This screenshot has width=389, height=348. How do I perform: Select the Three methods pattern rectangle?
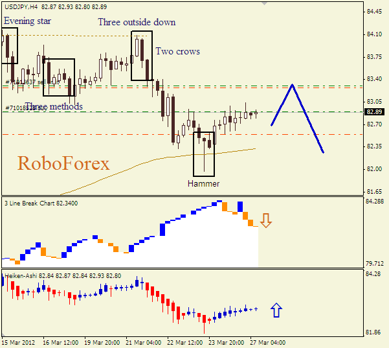(x=59, y=77)
